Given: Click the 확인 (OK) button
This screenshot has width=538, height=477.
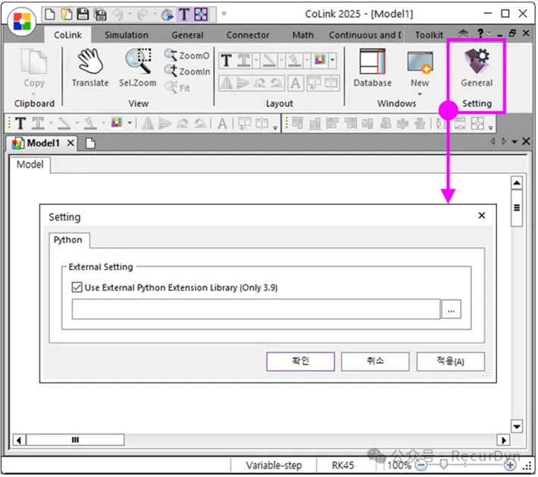Looking at the screenshot, I should tap(300, 362).
